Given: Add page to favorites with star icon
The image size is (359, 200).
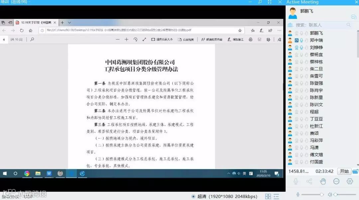Looking at the screenshot, I should [x=240, y=31].
